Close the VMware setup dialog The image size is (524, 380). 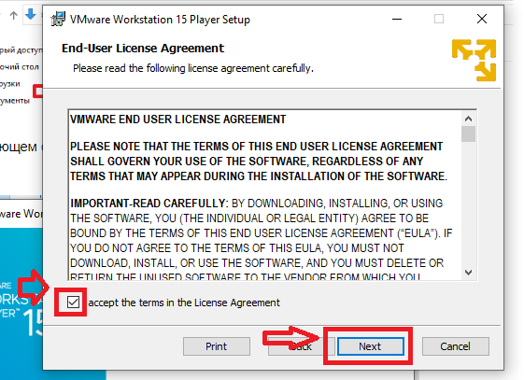coord(482,19)
